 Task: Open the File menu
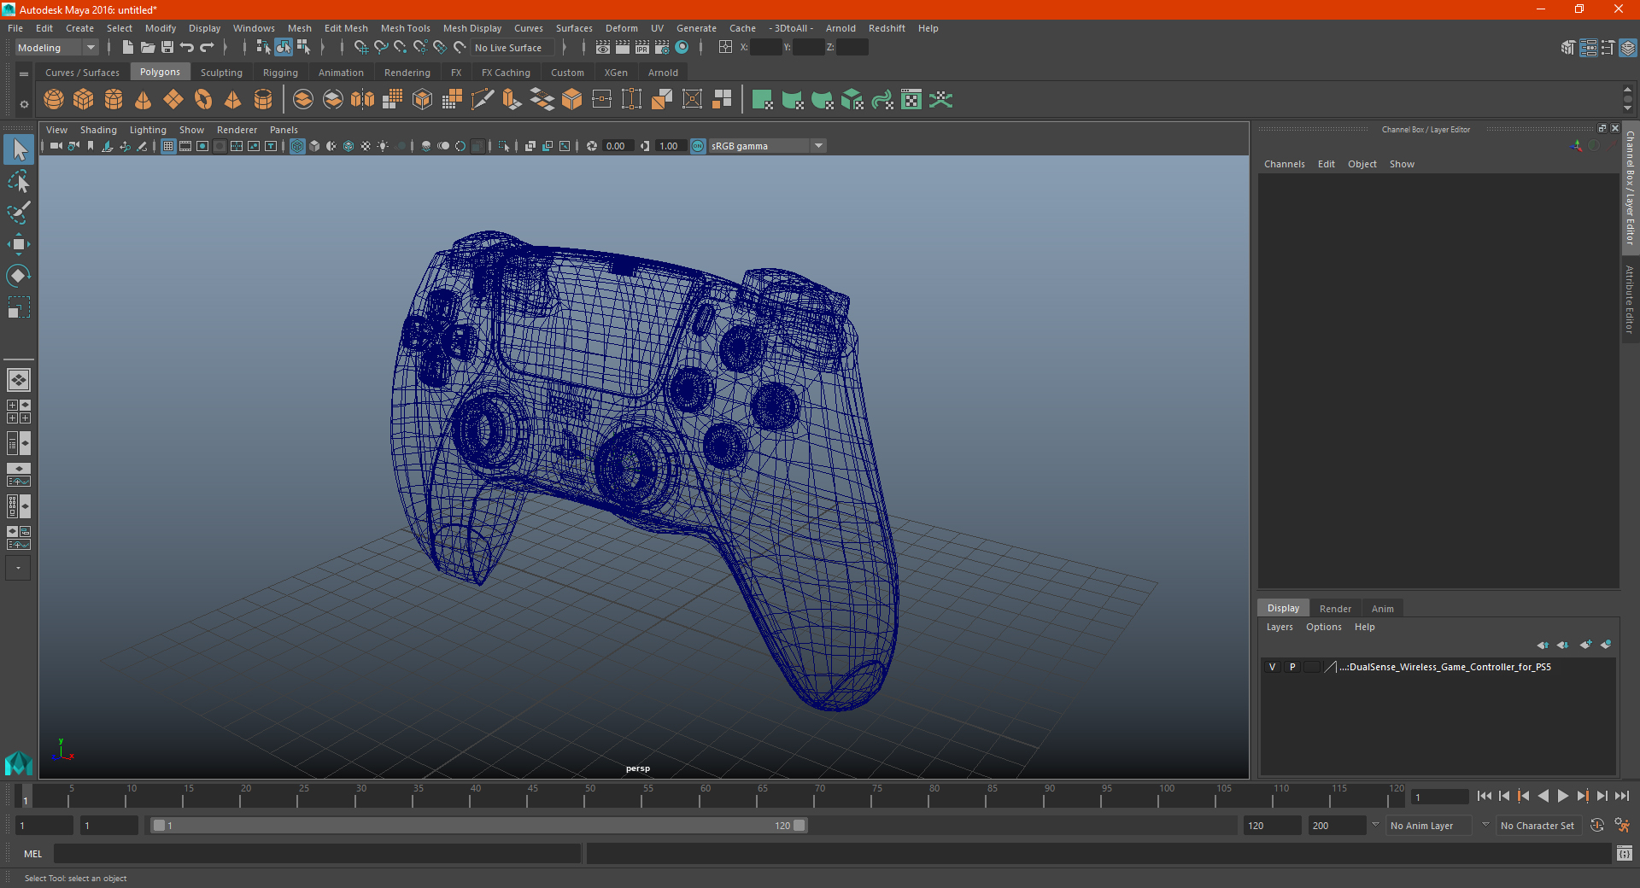pyautogui.click(x=15, y=28)
